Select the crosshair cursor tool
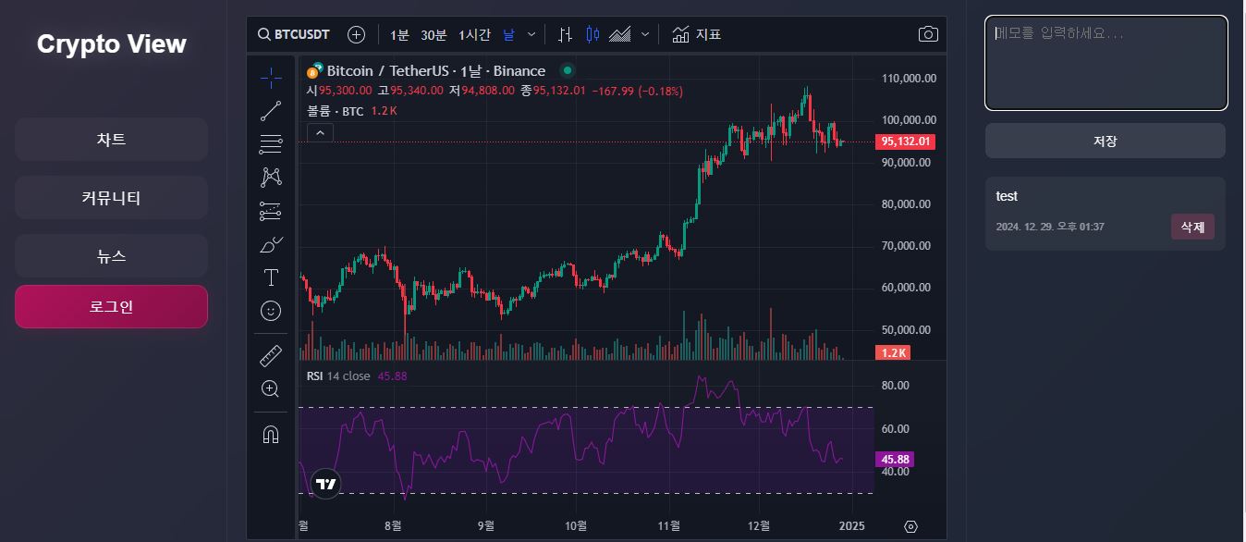Screen dimensions: 1246x542 [271, 79]
